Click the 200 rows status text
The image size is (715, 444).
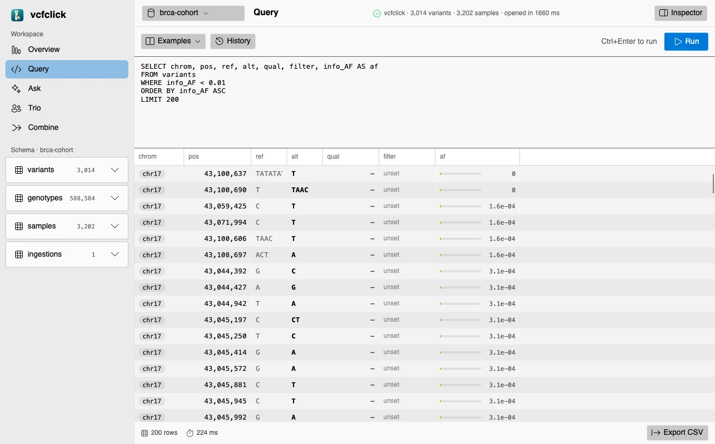click(164, 433)
